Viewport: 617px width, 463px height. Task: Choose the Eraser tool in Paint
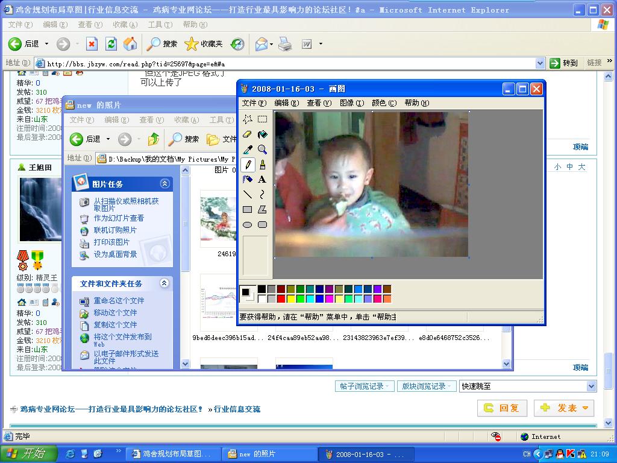[x=248, y=134]
